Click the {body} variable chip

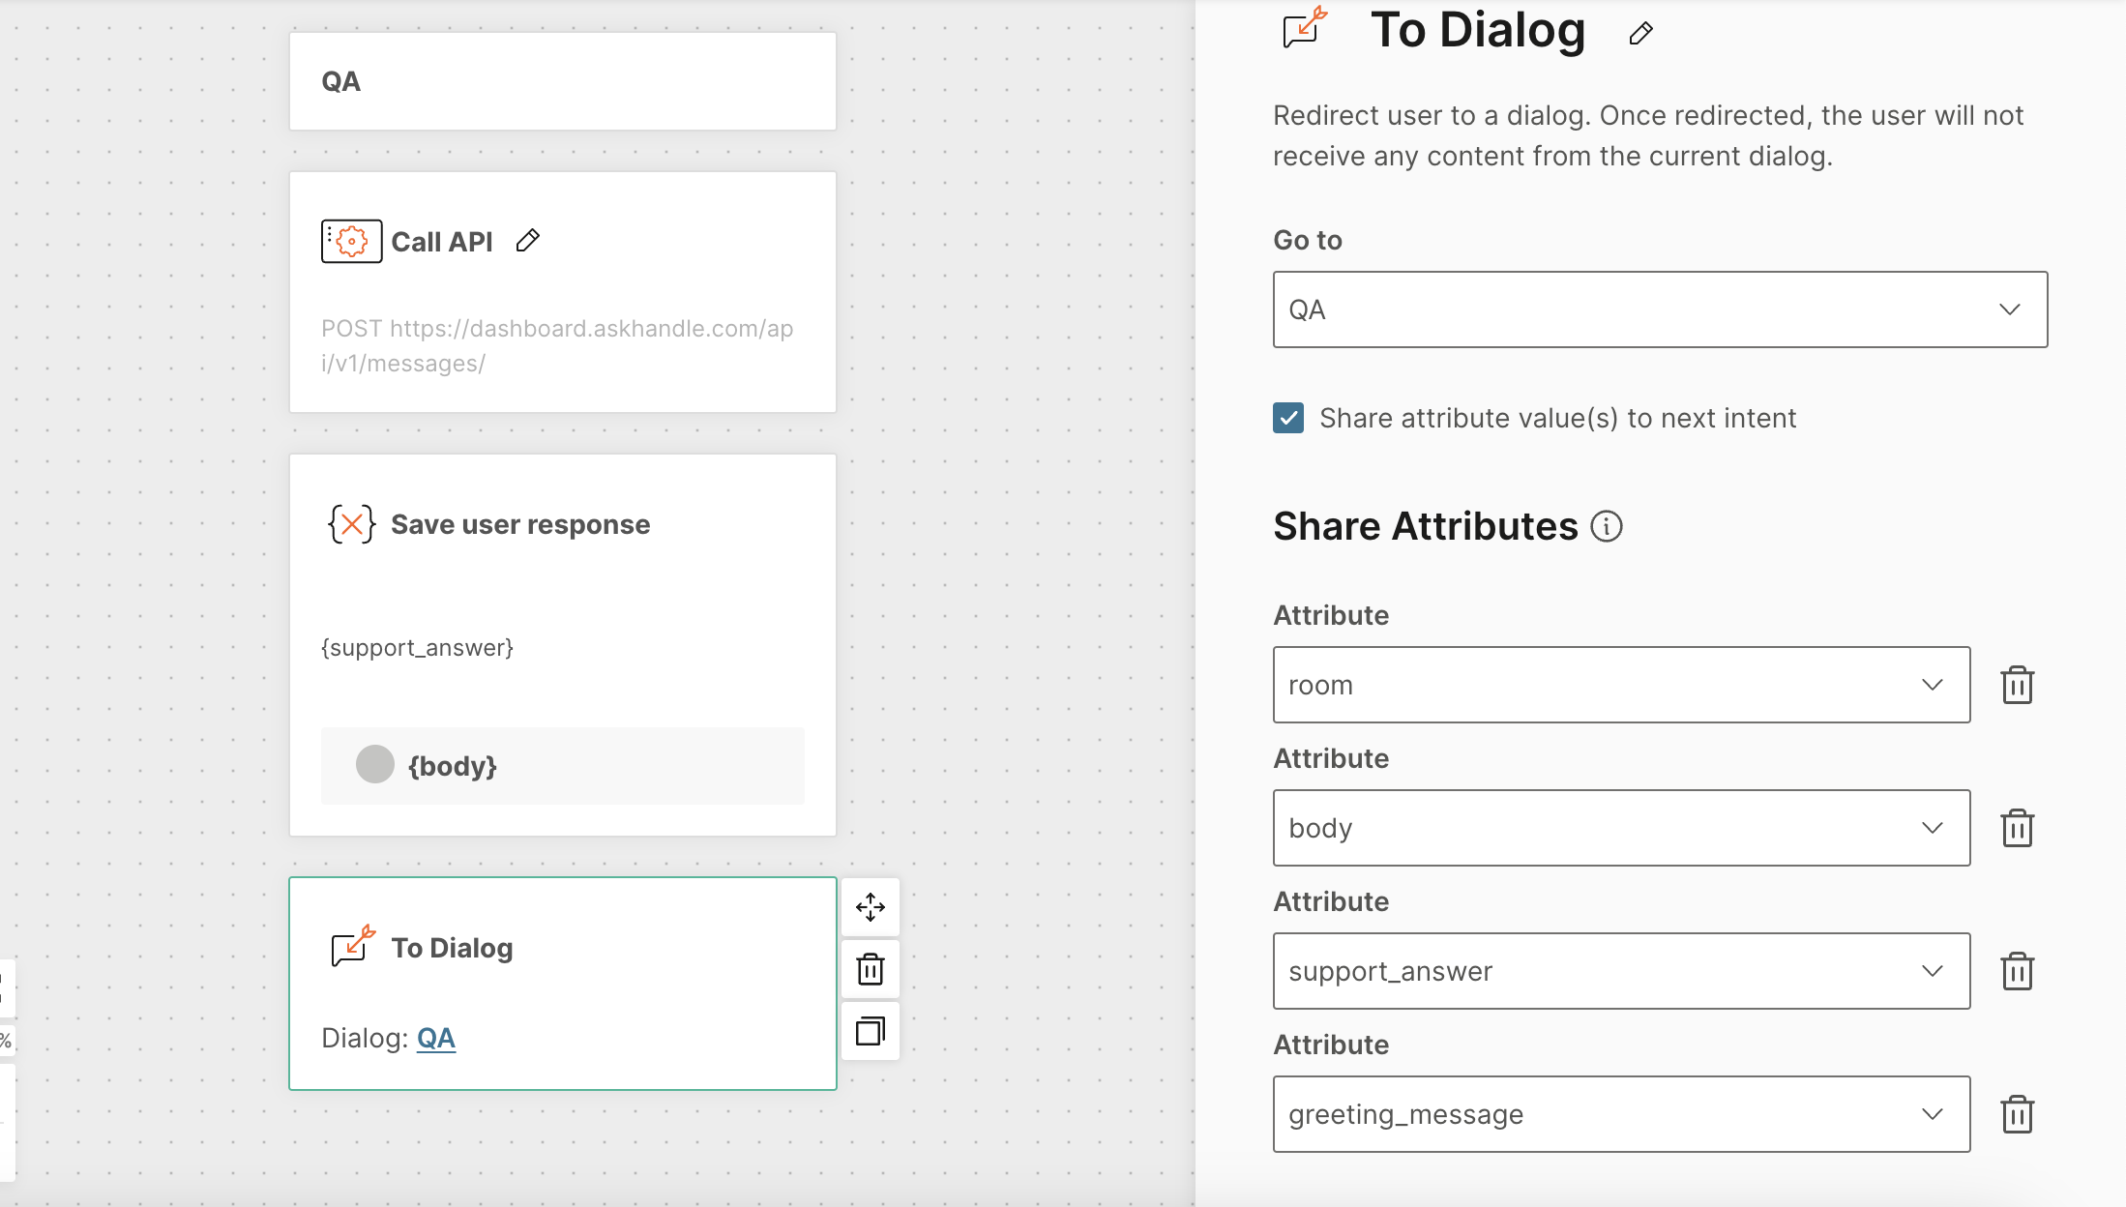click(x=452, y=766)
